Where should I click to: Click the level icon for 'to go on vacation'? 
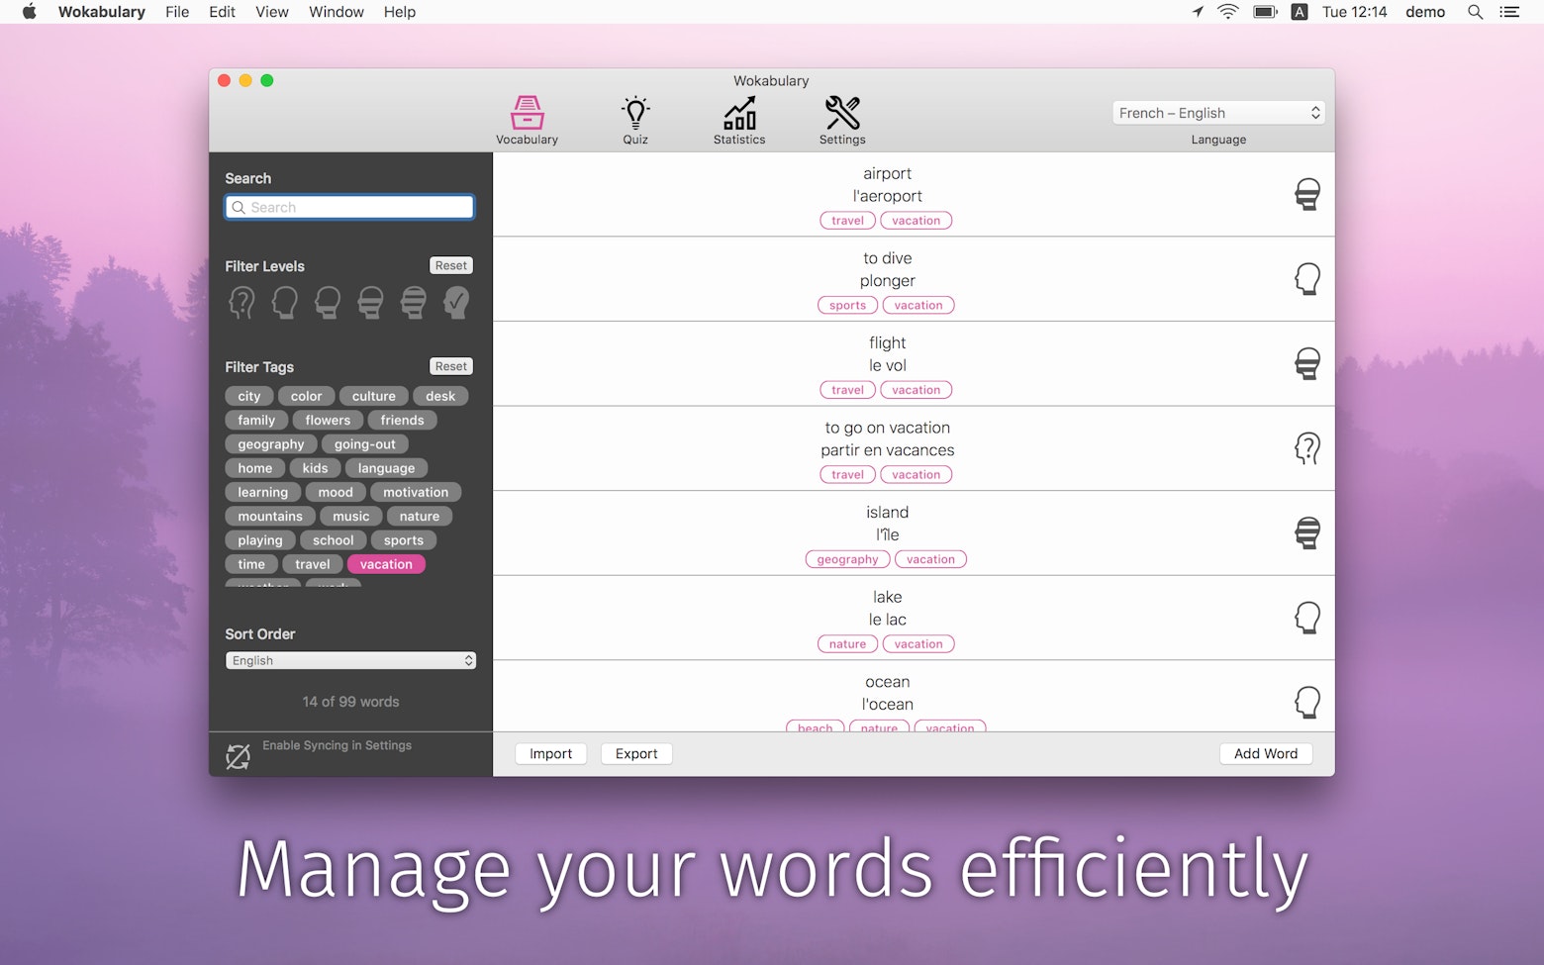coord(1306,448)
